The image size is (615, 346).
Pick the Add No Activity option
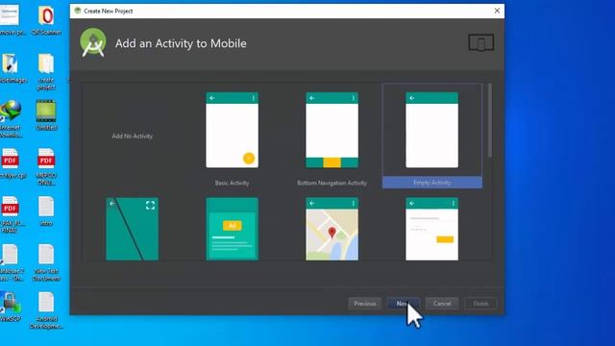coord(133,136)
